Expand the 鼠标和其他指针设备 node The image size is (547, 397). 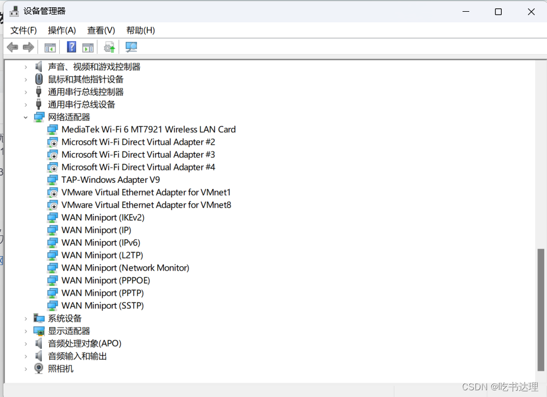click(26, 79)
